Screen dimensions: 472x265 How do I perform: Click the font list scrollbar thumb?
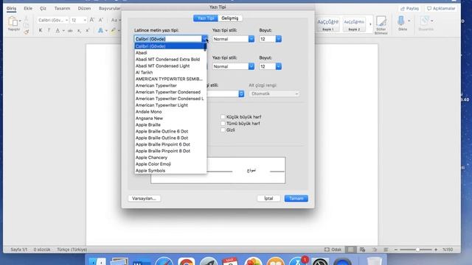(x=205, y=47)
